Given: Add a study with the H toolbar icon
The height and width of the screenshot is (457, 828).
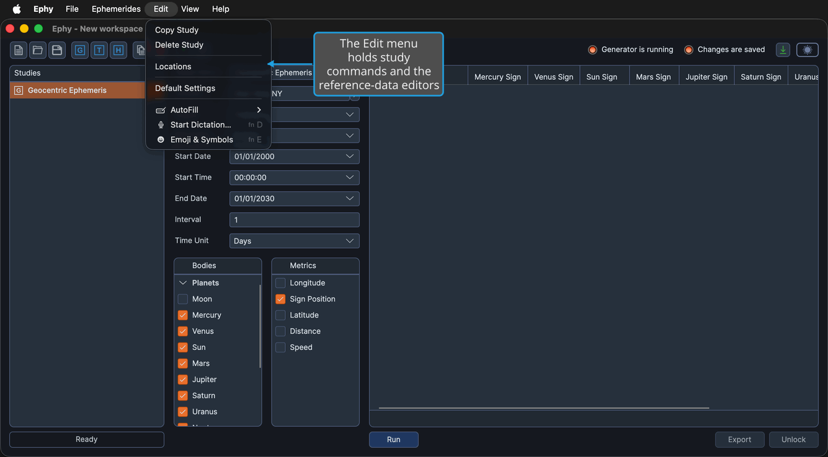Looking at the screenshot, I should (118, 50).
